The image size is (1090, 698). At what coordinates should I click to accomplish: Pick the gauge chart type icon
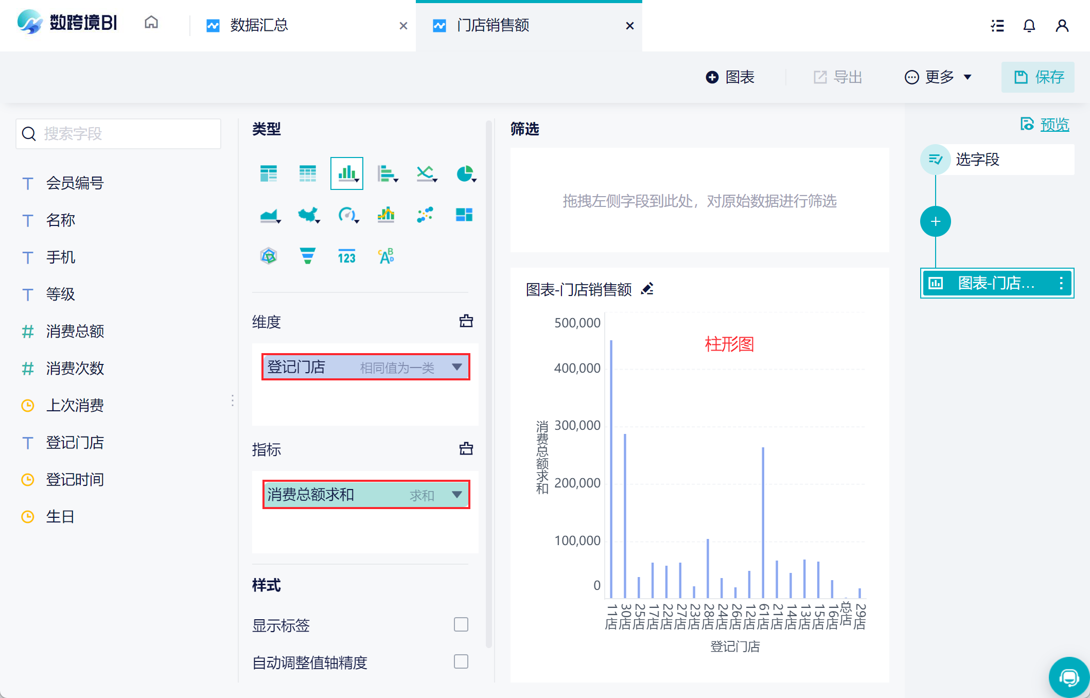click(x=347, y=215)
